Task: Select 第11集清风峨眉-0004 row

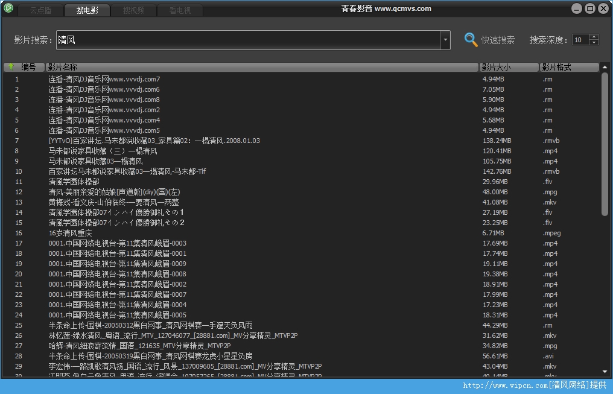Action: click(301, 305)
